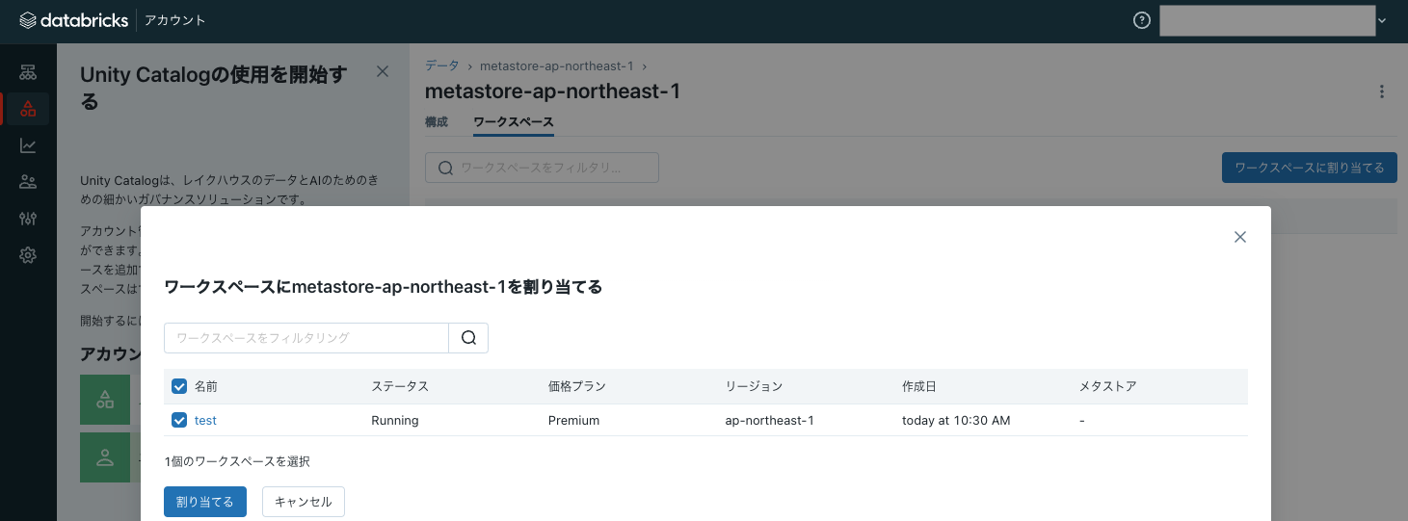Click the metastore-ap-northeast-1 page heading
Viewport: 1408px width, 521px height.
(552, 91)
